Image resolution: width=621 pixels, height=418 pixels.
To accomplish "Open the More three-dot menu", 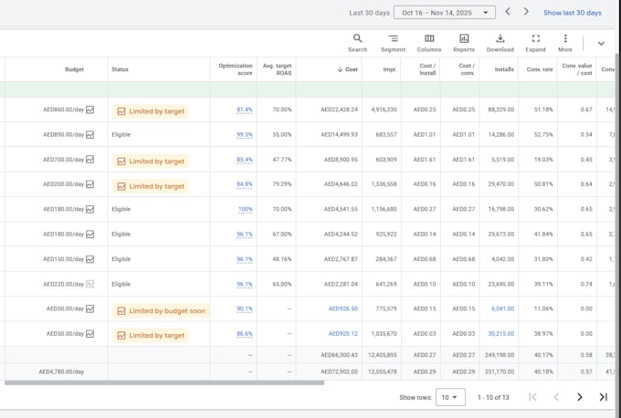I will (x=565, y=43).
